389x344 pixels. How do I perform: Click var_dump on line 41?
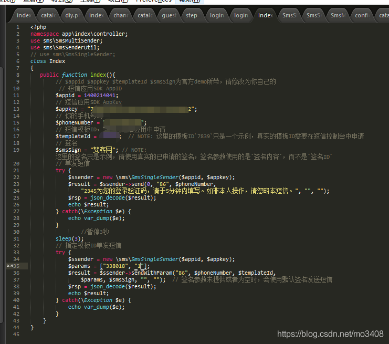point(97,307)
